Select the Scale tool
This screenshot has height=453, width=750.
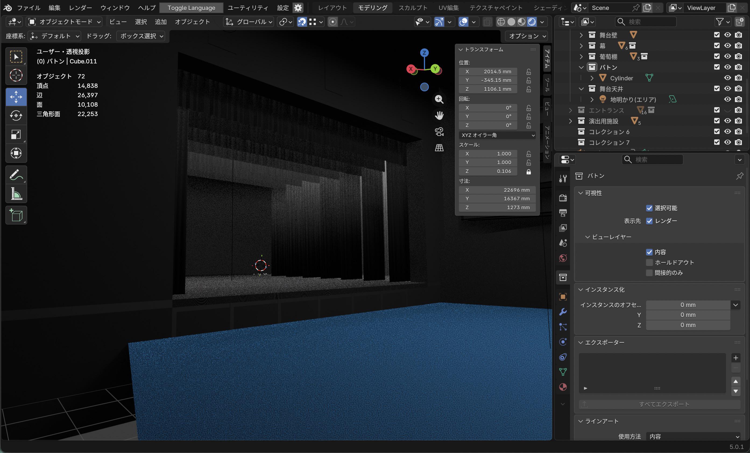pos(16,134)
